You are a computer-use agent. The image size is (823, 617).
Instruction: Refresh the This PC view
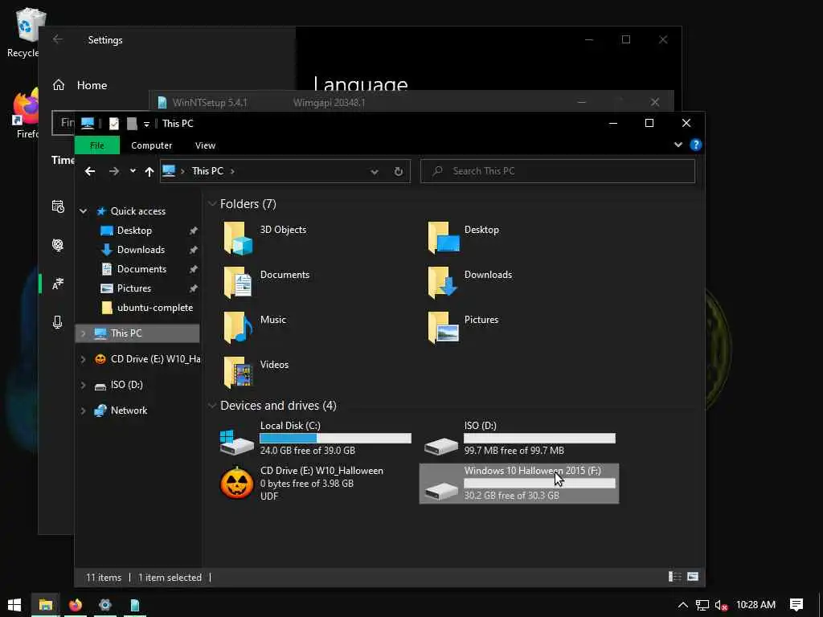pyautogui.click(x=399, y=171)
